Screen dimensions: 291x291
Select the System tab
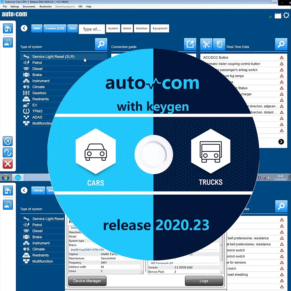click(113, 29)
